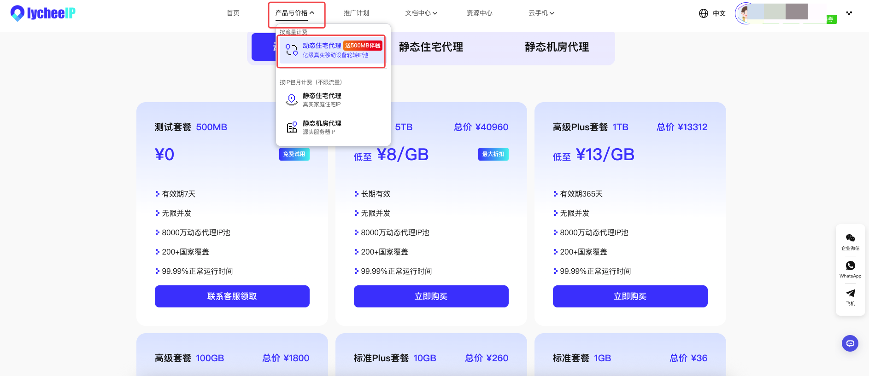Click the static residential proxy location icon

(292, 99)
